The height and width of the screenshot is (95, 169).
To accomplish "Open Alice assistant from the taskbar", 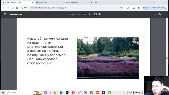I will point(45,93).
